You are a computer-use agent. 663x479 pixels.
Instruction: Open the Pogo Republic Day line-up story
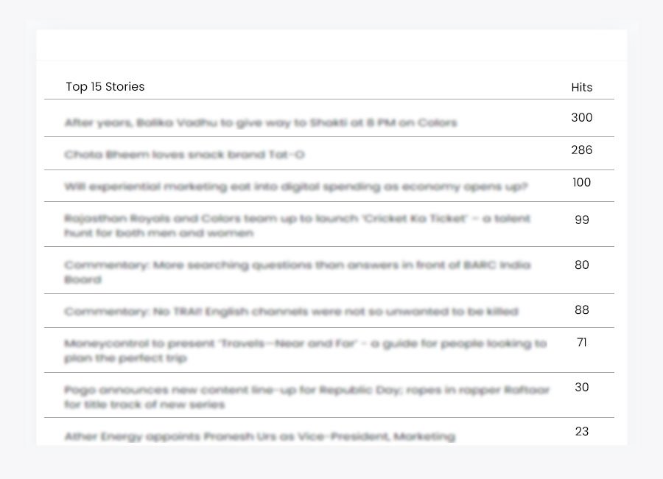coord(306,397)
